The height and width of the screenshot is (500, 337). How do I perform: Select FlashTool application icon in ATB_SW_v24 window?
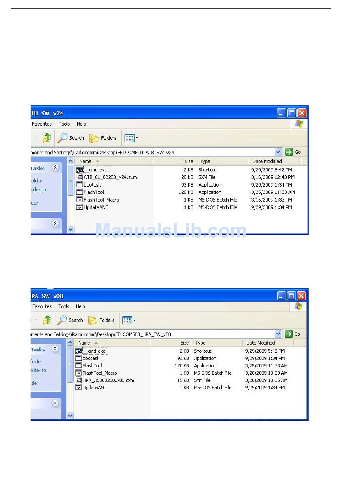(x=80, y=192)
